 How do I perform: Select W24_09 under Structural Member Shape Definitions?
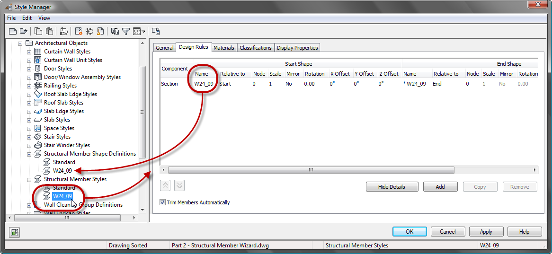[62, 171]
